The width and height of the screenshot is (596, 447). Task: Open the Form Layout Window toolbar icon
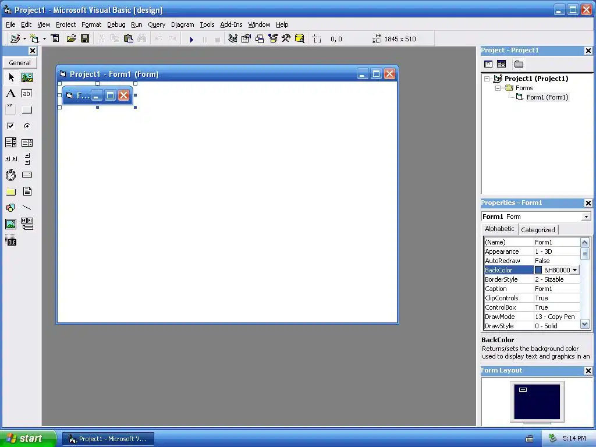[x=260, y=39]
